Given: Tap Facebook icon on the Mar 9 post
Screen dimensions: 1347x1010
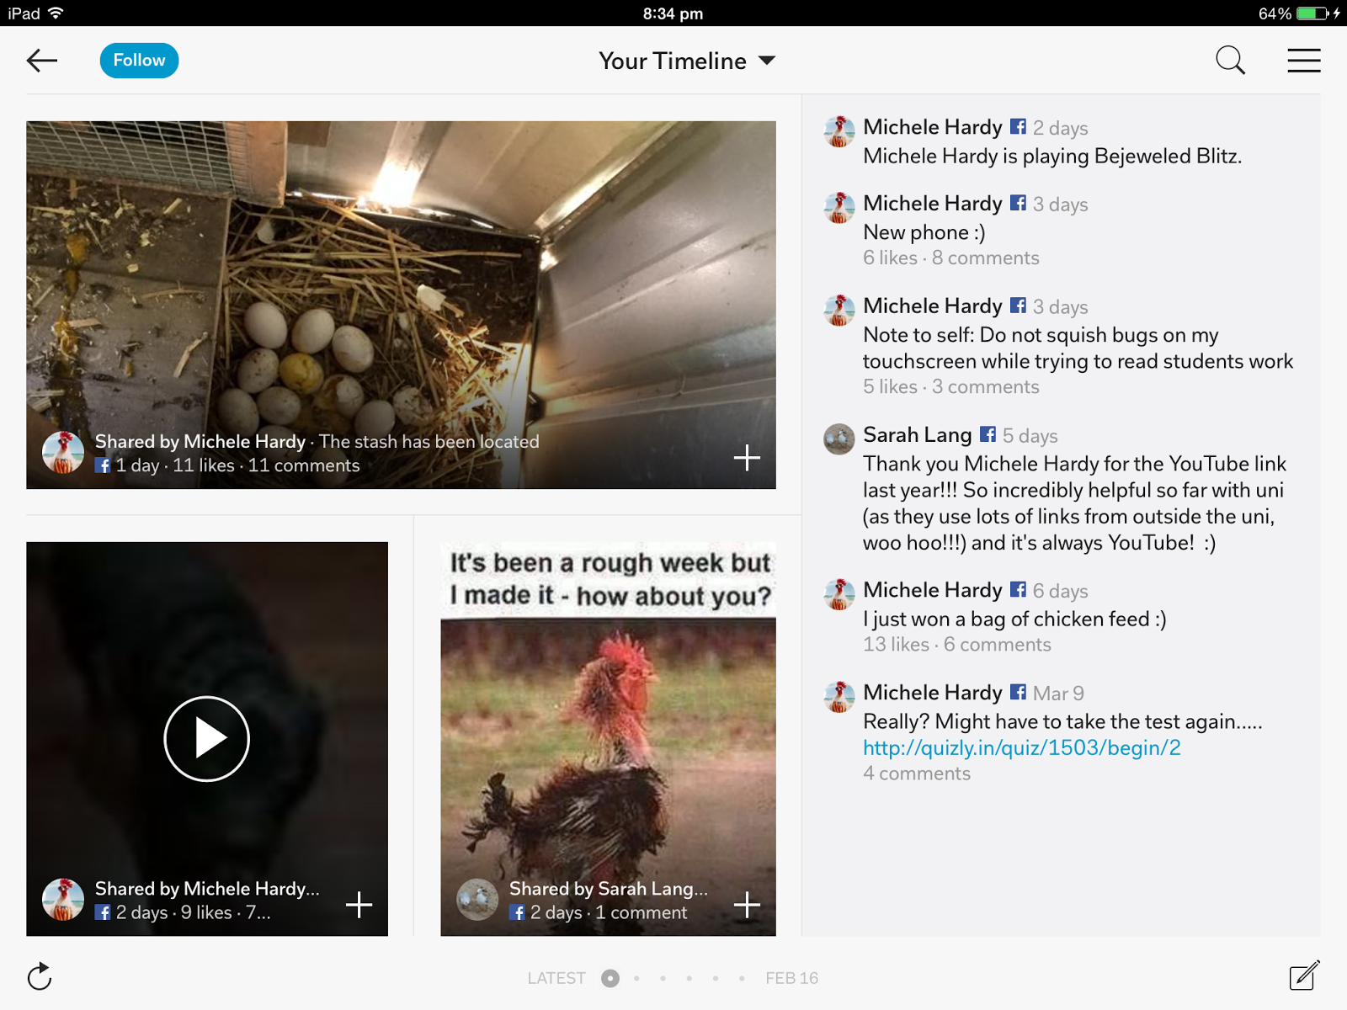Looking at the screenshot, I should tap(1018, 692).
